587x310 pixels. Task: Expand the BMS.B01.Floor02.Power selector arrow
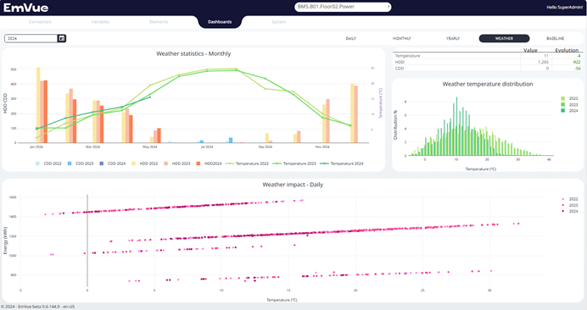(x=389, y=7)
